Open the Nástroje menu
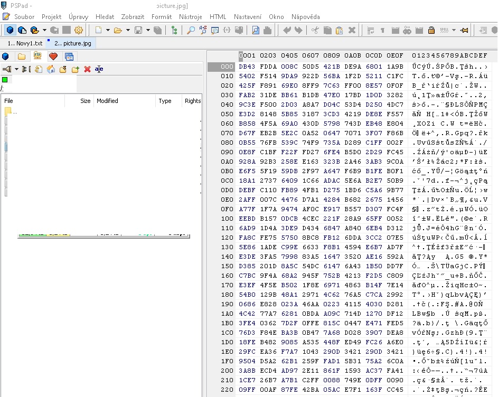Screen dimensions: 498x397 click(x=190, y=16)
